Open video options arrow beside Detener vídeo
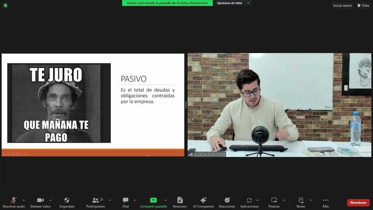This screenshot has width=373, height=210. [x=50, y=200]
